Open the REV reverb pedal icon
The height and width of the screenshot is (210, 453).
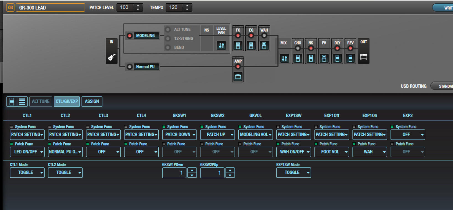click(350, 58)
